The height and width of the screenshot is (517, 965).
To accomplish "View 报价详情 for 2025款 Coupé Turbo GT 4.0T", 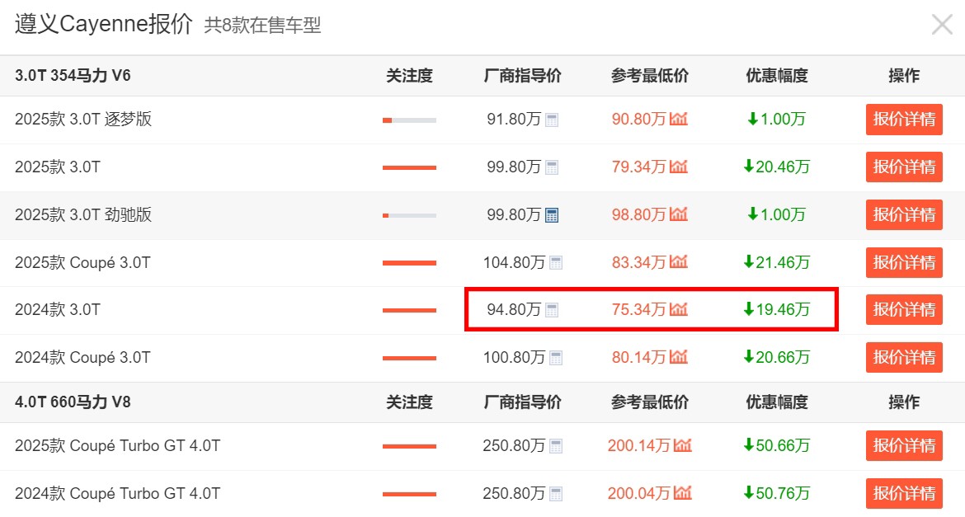I will pyautogui.click(x=904, y=445).
